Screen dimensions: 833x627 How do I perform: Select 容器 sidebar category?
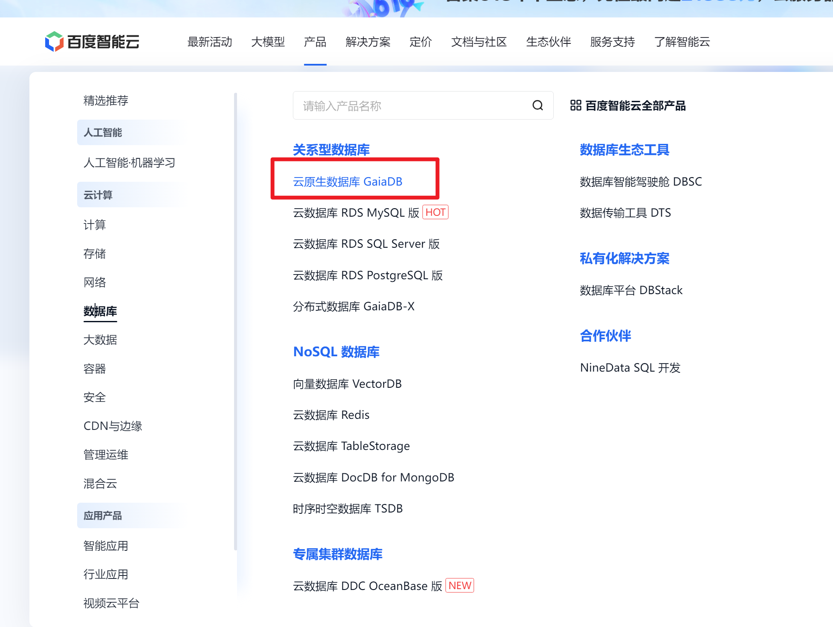[x=94, y=369]
